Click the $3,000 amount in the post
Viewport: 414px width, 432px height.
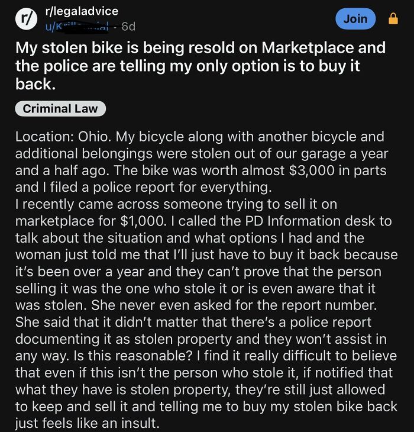[312, 170]
